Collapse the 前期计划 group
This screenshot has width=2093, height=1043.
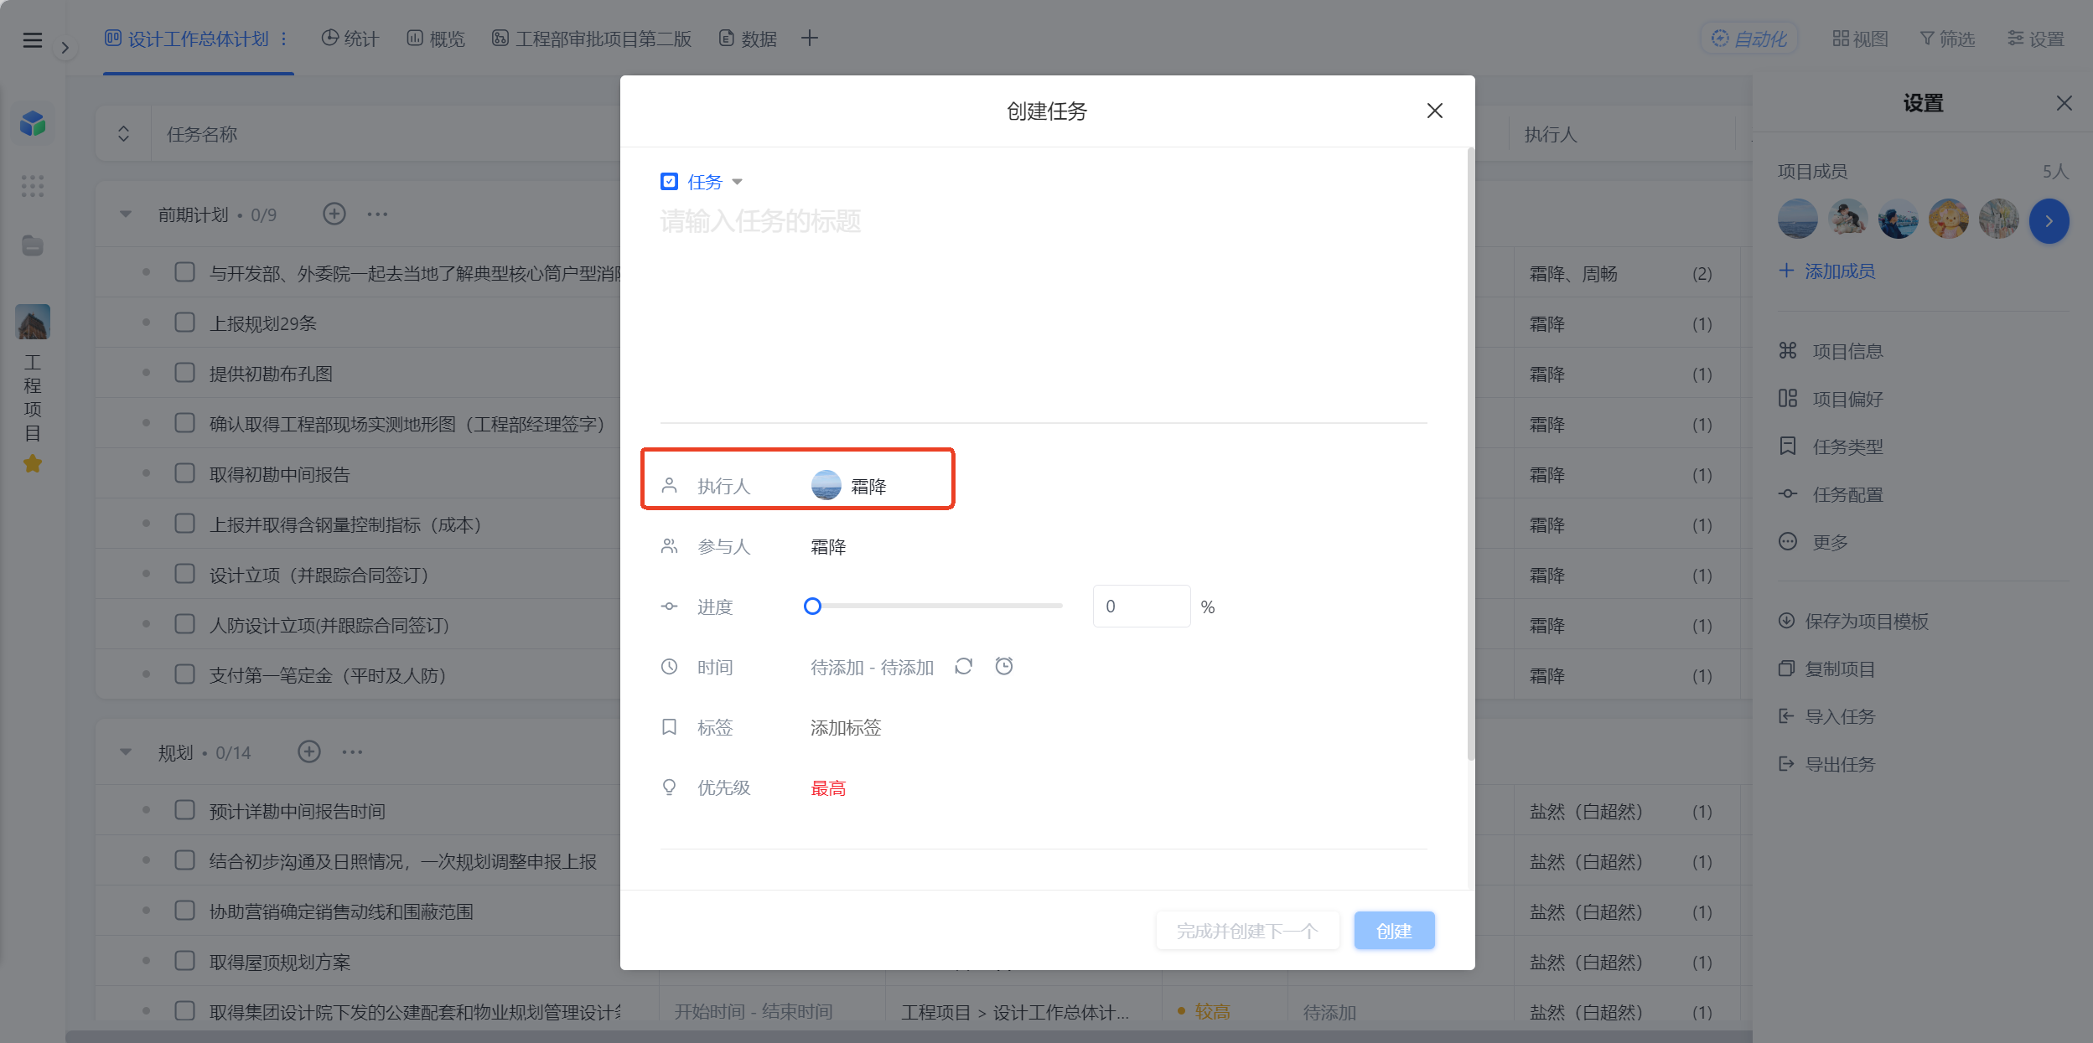[x=126, y=214]
